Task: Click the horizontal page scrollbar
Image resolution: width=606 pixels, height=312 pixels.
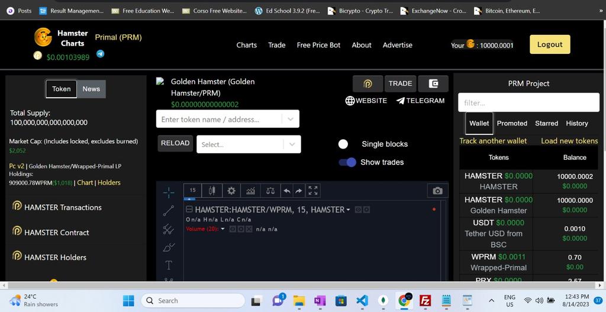Action: (x=303, y=285)
